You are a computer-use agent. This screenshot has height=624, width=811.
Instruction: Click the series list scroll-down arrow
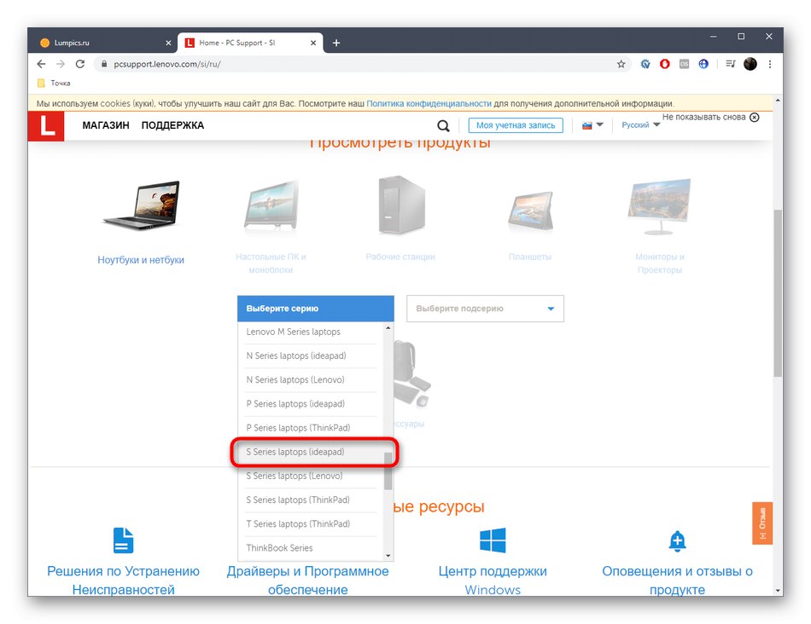[x=388, y=556]
